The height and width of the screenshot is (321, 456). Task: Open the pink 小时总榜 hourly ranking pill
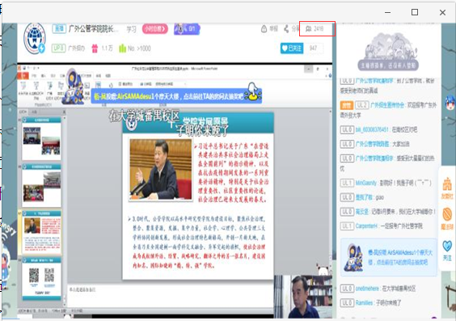(155, 29)
